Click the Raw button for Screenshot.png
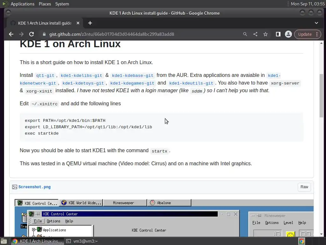 [304, 187]
